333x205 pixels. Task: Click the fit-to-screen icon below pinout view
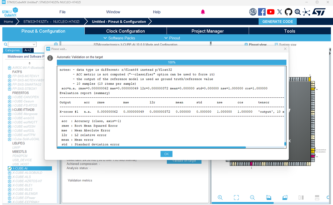coord(236,198)
